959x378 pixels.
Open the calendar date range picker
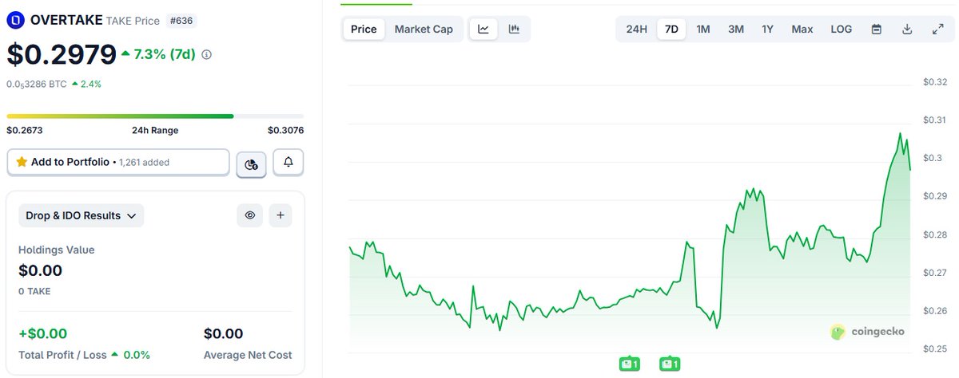click(x=877, y=30)
